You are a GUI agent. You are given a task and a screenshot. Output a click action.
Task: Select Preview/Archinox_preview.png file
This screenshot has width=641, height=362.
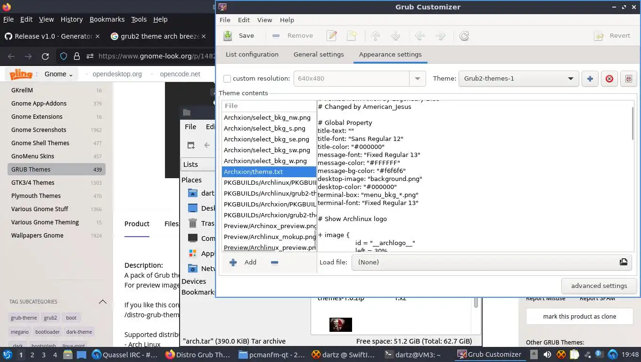[x=269, y=226]
